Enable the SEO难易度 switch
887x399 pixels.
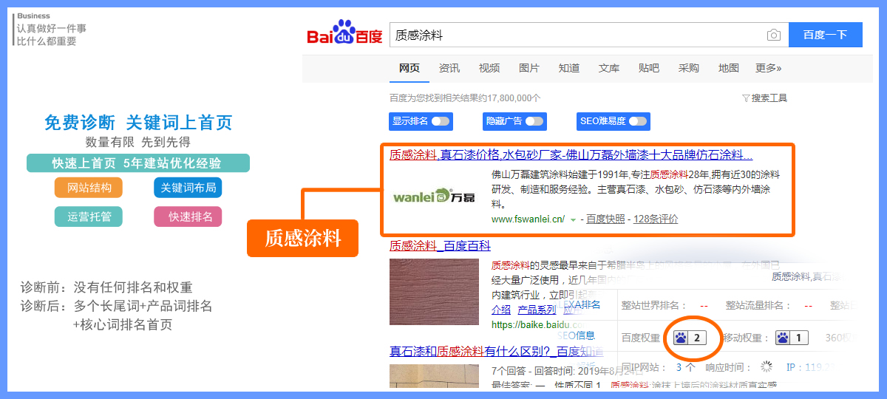pyautogui.click(x=637, y=121)
